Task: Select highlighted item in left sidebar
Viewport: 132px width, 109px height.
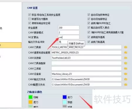Action: click(x=11, y=45)
